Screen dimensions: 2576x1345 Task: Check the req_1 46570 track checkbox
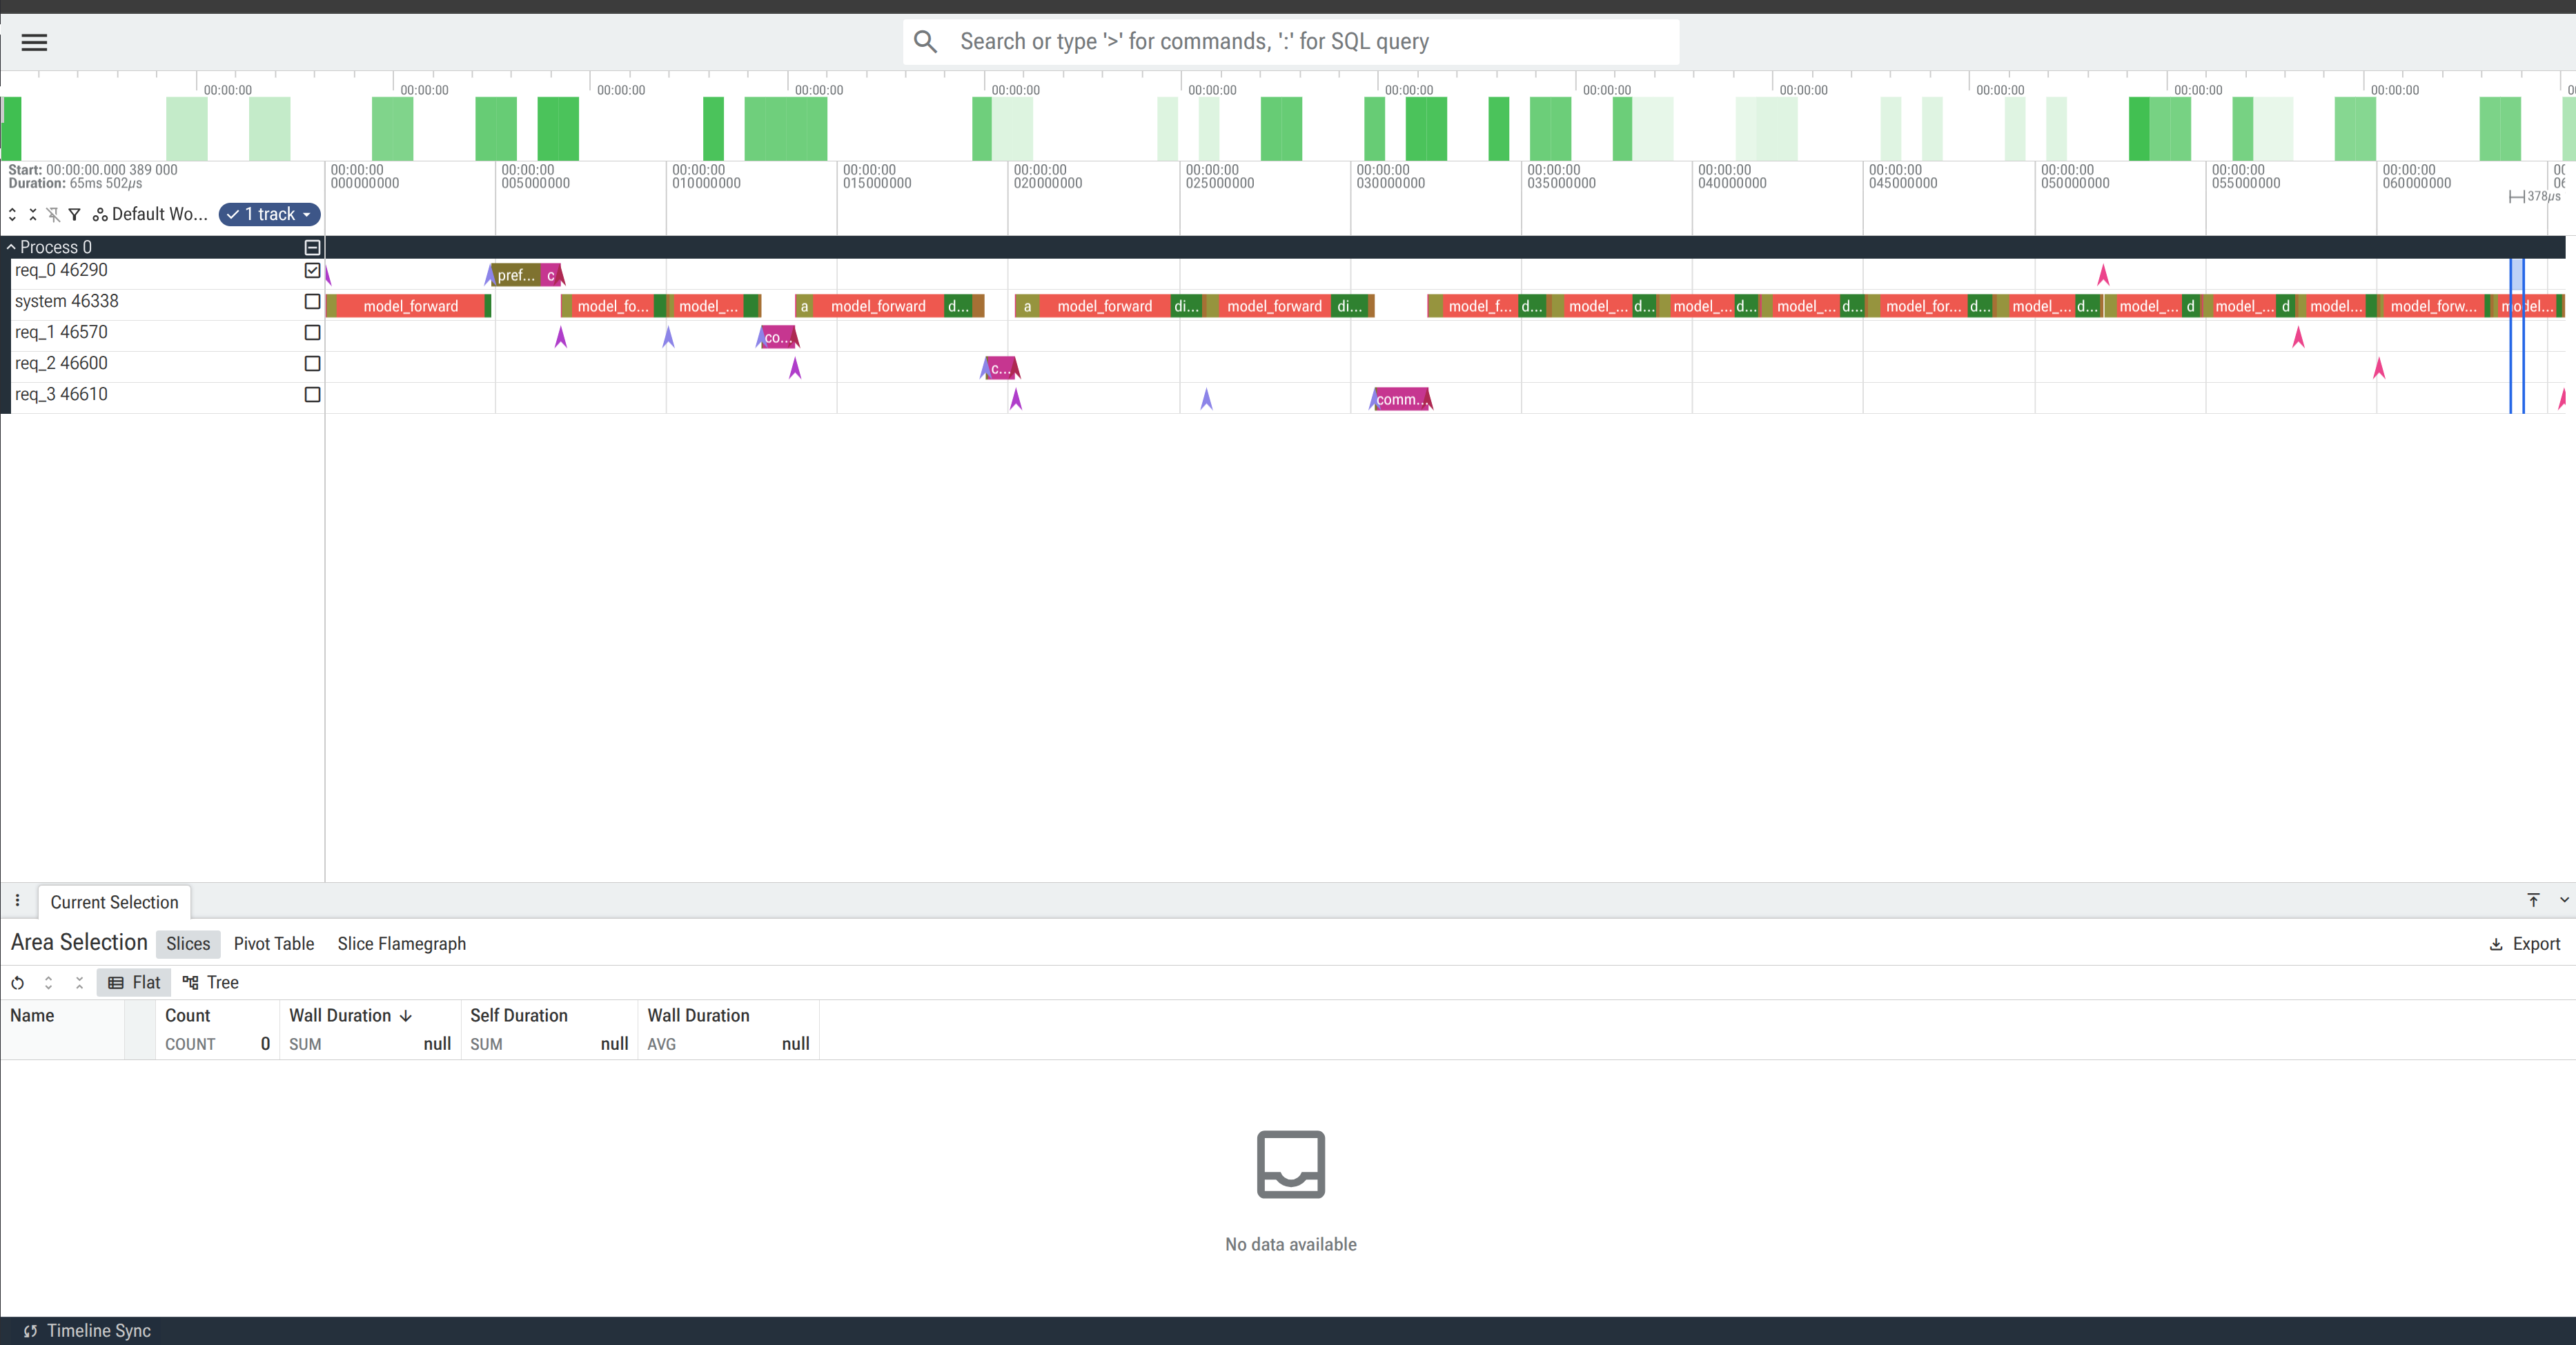pos(312,332)
